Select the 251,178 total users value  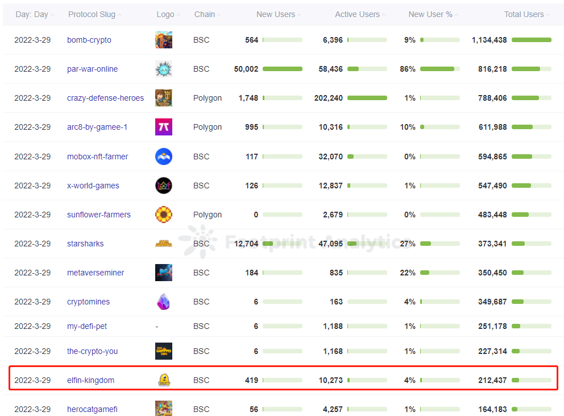492,326
